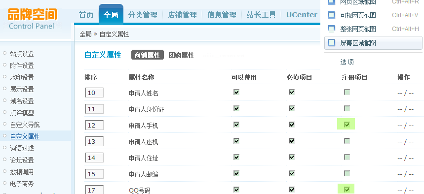
Task: Uncheck 注册项目 for 申请人手机
Action: 347,125
